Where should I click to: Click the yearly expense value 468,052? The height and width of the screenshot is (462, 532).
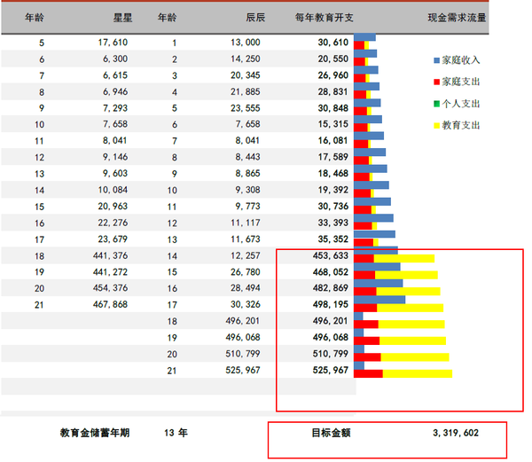click(x=331, y=272)
